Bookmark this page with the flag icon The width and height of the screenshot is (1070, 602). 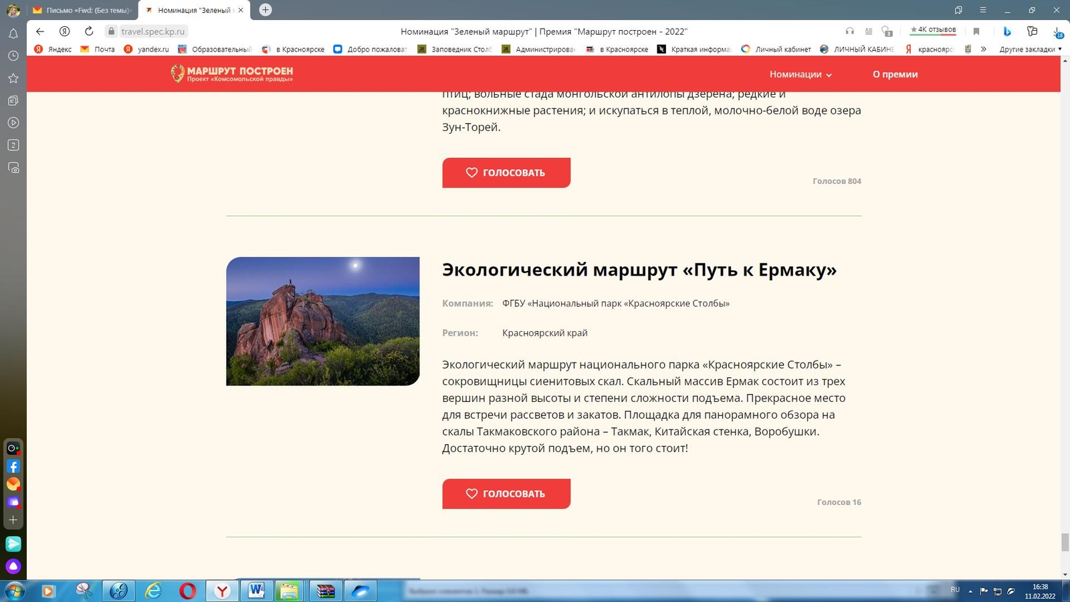(x=976, y=31)
